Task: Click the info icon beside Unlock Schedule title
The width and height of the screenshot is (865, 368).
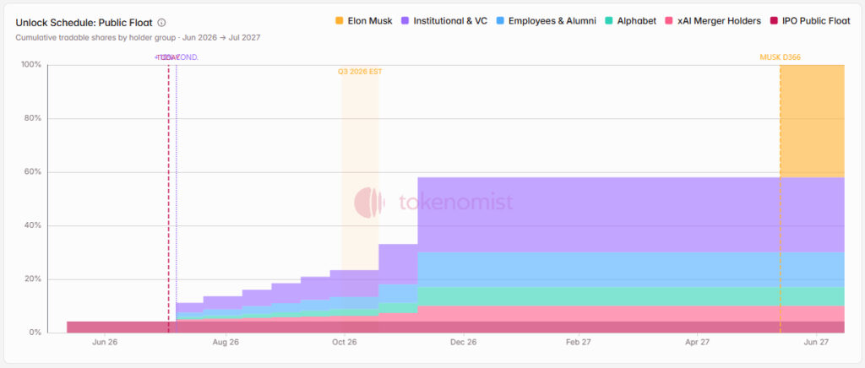Action: click(x=161, y=23)
